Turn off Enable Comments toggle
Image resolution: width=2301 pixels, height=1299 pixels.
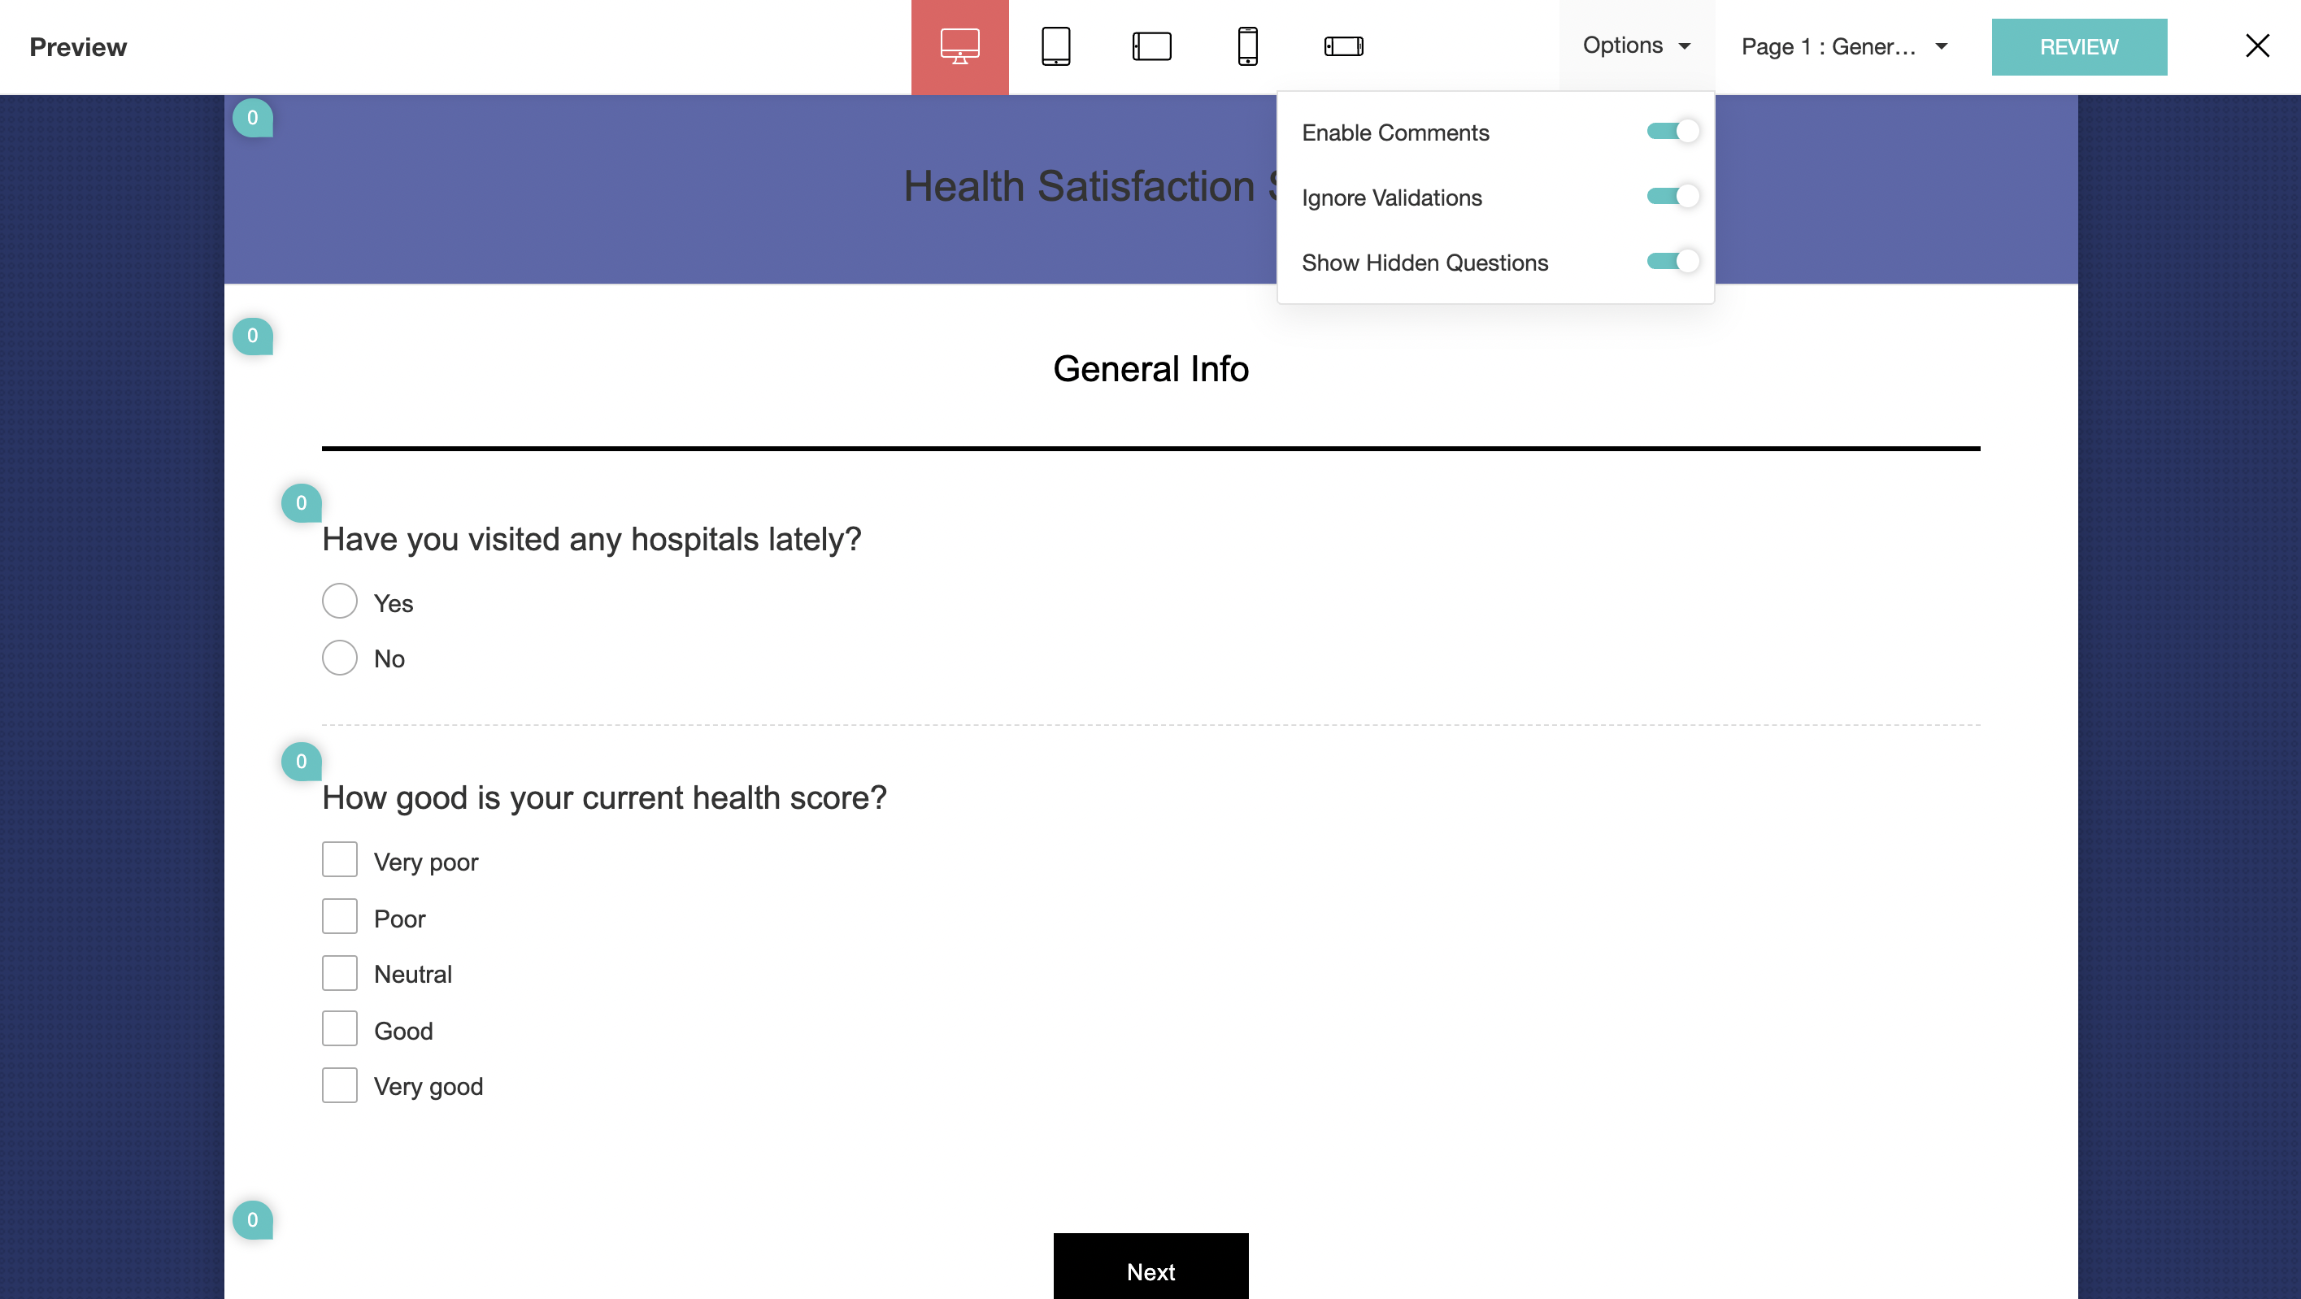tap(1672, 131)
